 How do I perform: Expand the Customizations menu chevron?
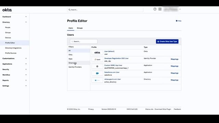click(x=26, y=58)
